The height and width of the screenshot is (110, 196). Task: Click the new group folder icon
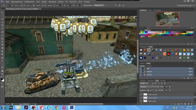[x=185, y=104]
